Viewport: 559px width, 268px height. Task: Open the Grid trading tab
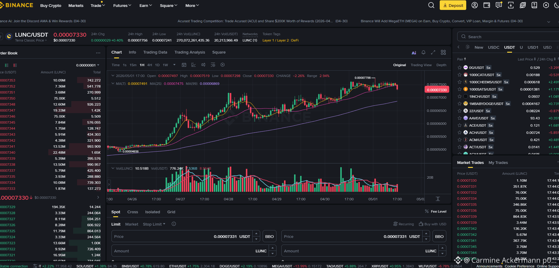click(171, 212)
